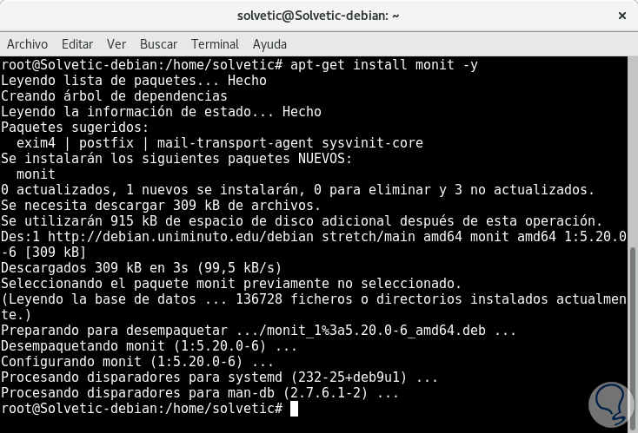Click the last prompt with the cursor block
The image size is (638, 433).
click(150, 409)
